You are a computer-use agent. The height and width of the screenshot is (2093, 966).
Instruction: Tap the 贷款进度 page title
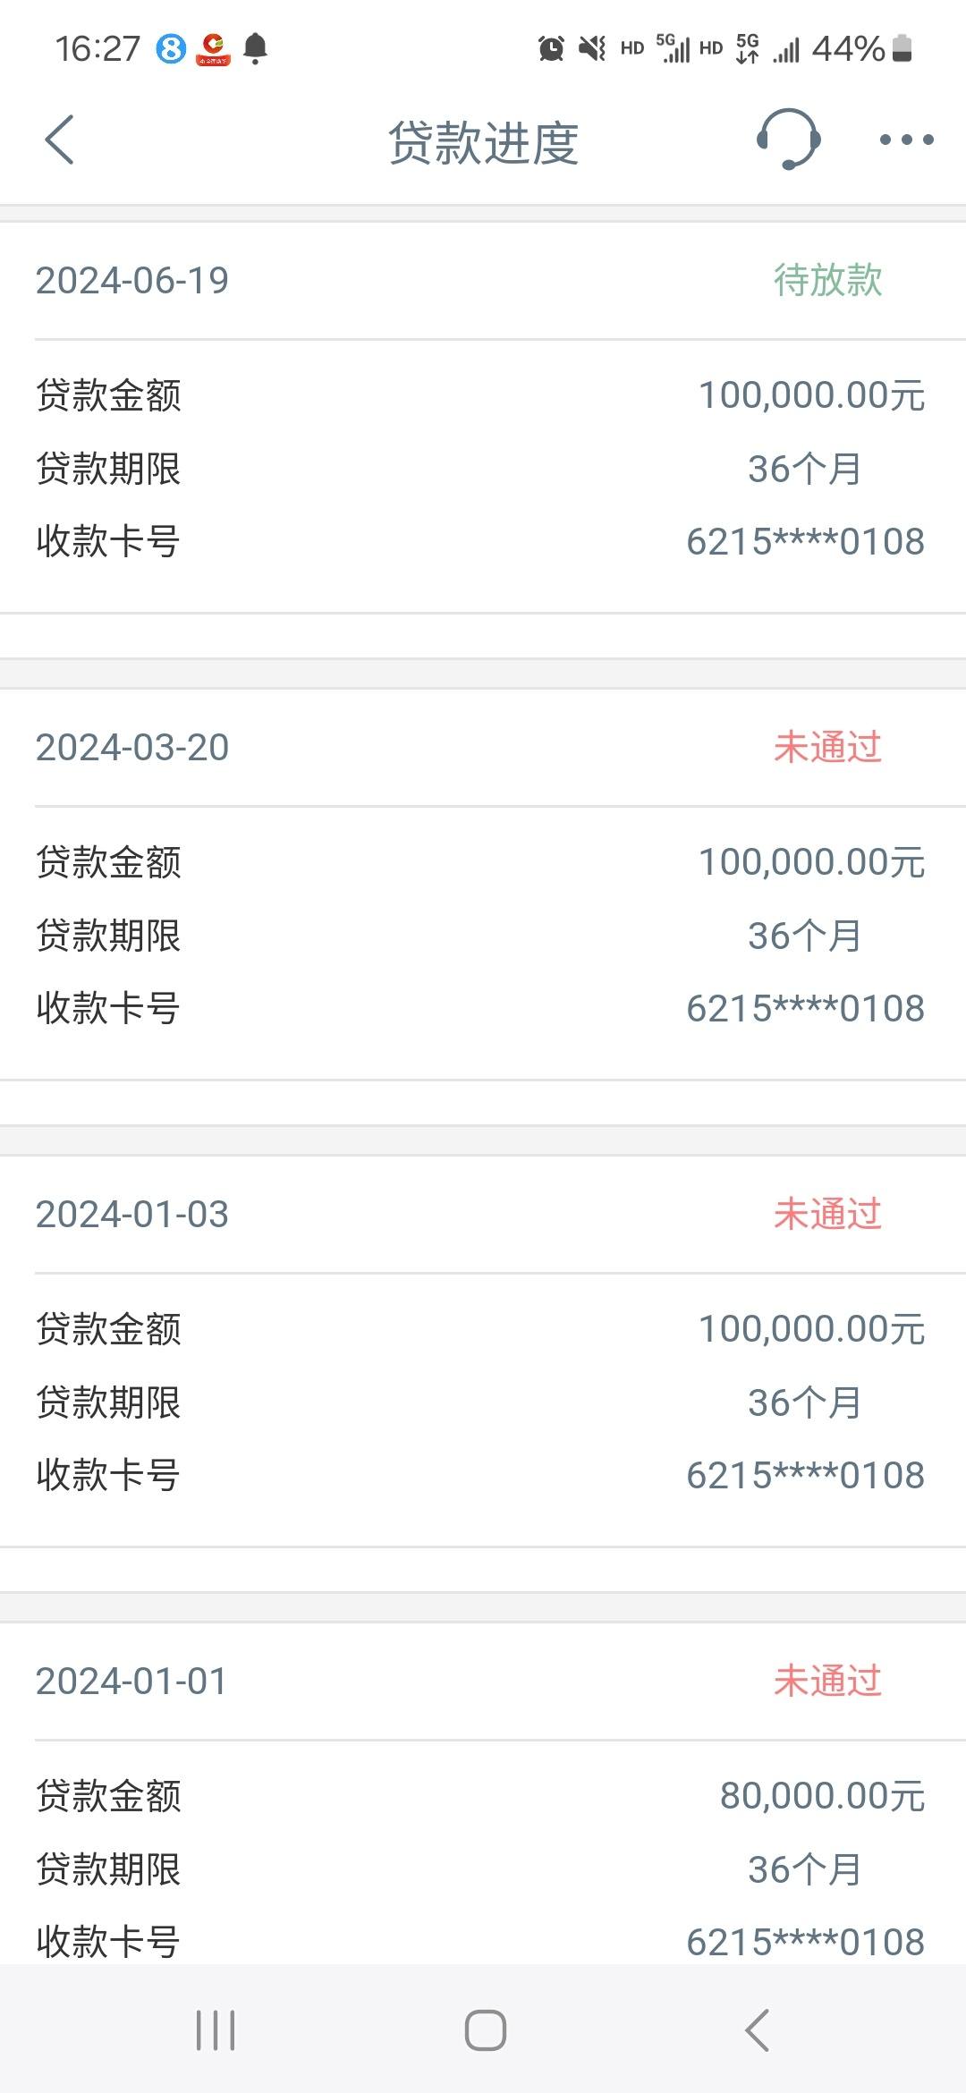(x=484, y=142)
